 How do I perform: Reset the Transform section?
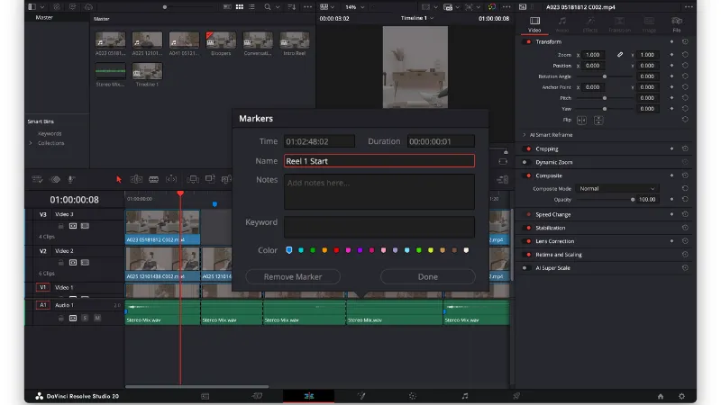[685, 41]
